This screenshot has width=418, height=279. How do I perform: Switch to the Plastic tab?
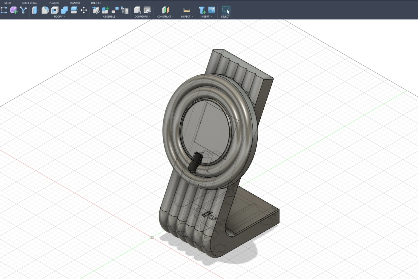tap(54, 3)
